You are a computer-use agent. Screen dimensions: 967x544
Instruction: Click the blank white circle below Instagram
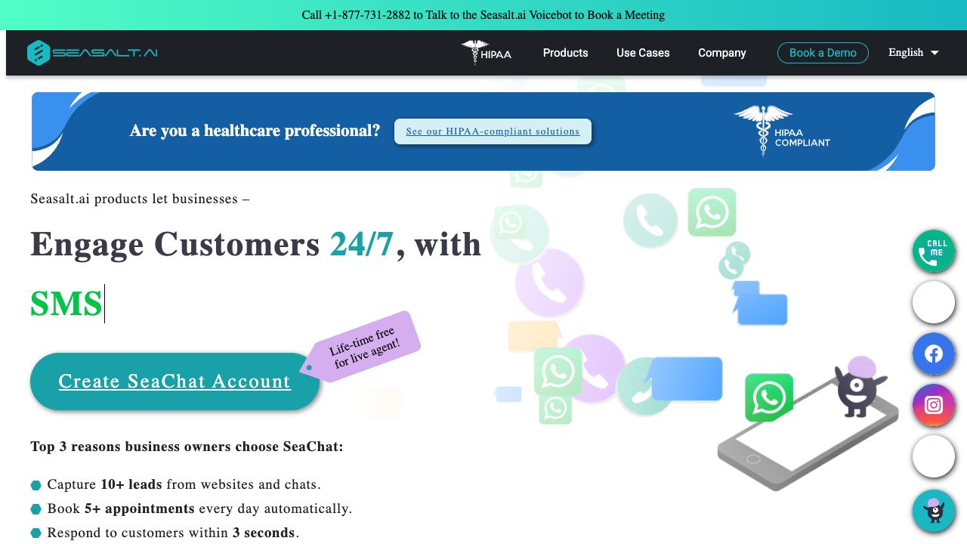(x=934, y=456)
